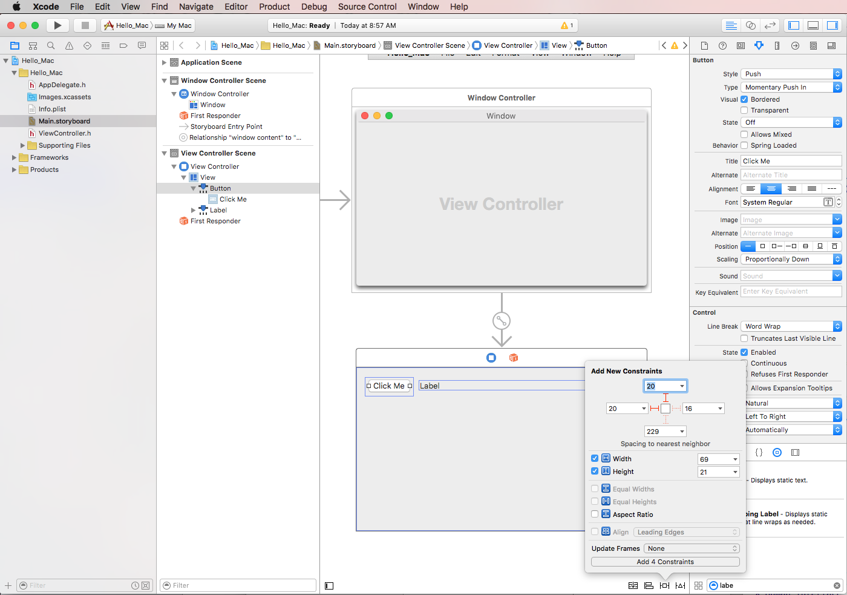
Task: Clear the labe filter field
Action: click(x=837, y=585)
